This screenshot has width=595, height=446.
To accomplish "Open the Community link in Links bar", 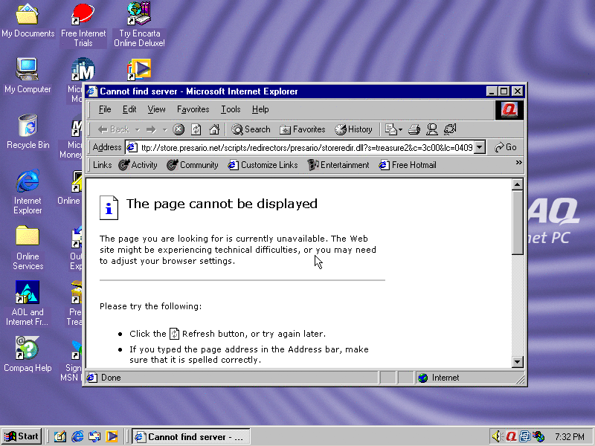I will pos(193,165).
